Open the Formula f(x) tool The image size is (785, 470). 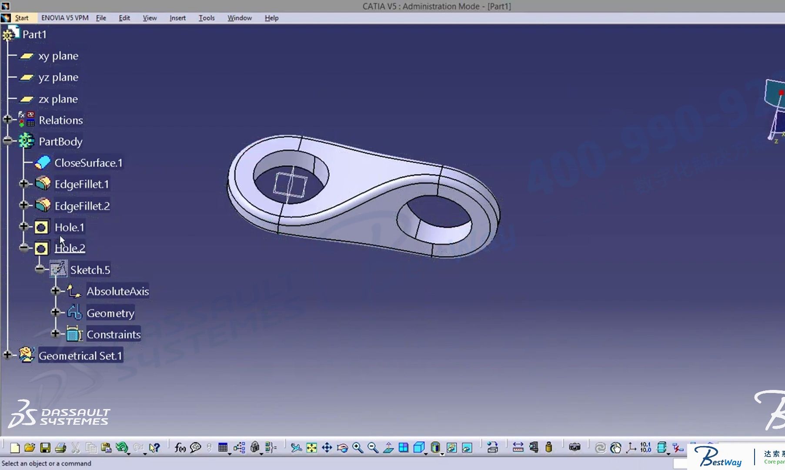click(180, 447)
